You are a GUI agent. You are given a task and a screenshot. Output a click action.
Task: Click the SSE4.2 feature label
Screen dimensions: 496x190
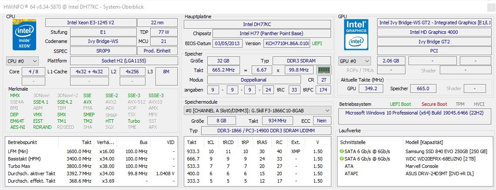coord(64,102)
